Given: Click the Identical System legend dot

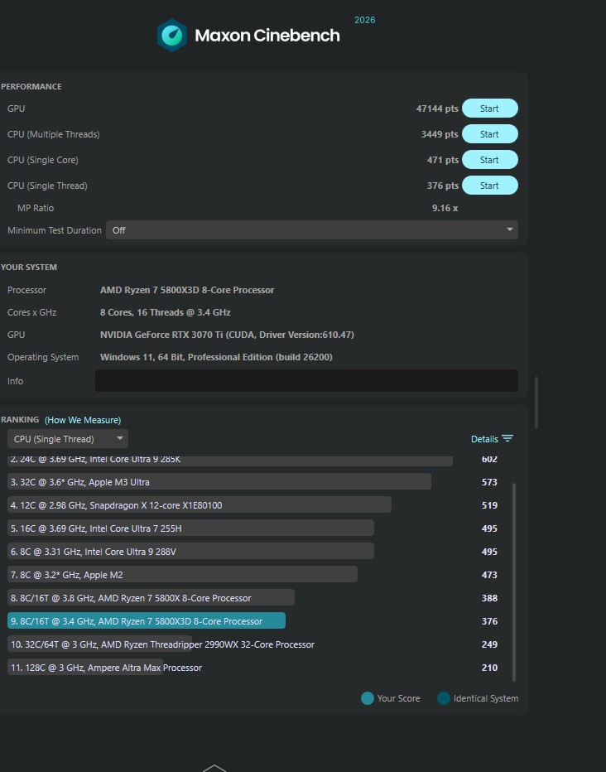Looking at the screenshot, I should [x=444, y=698].
